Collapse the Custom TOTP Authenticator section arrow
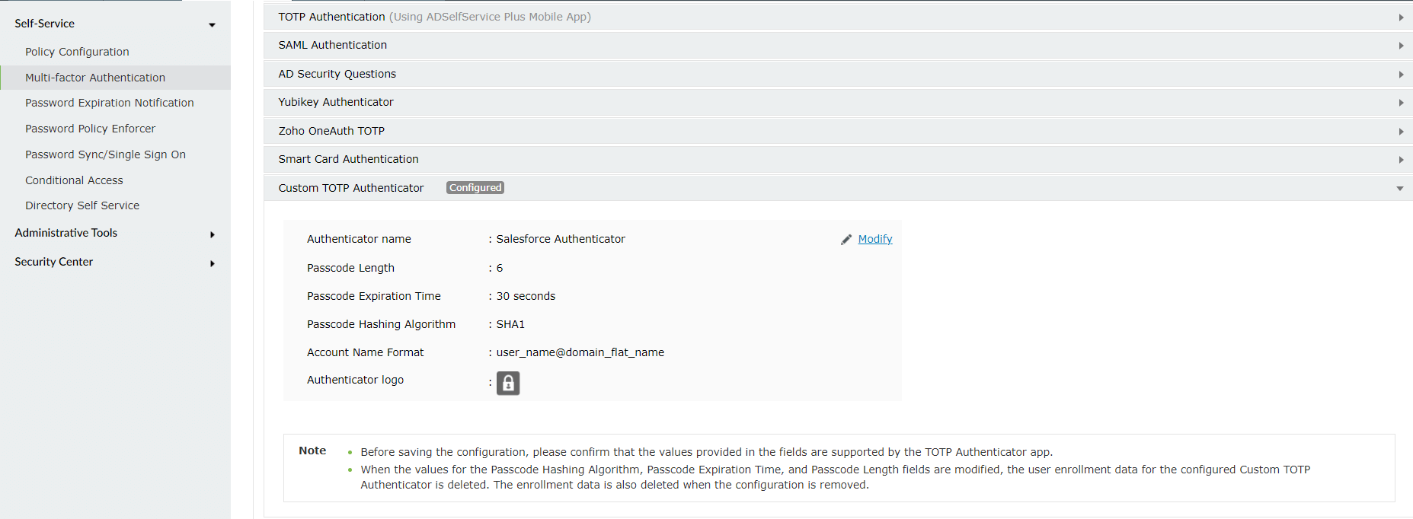Viewport: 1413px width, 519px height. point(1399,189)
